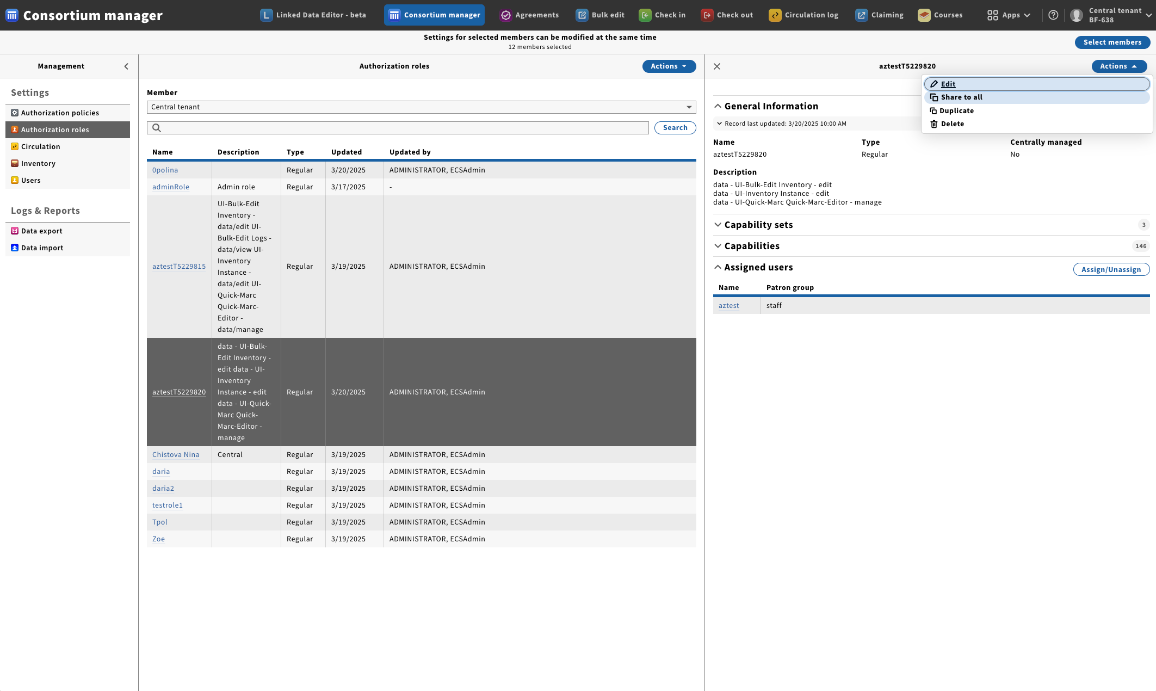Open the Apps dropdown menu

(1009, 15)
